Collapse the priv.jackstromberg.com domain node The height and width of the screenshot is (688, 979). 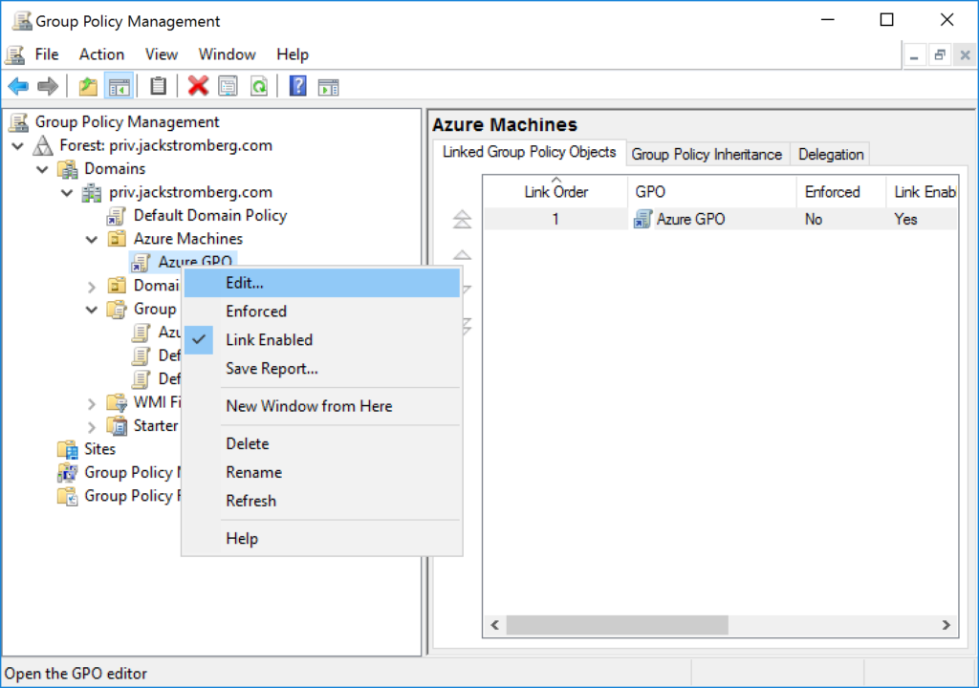[x=65, y=191]
